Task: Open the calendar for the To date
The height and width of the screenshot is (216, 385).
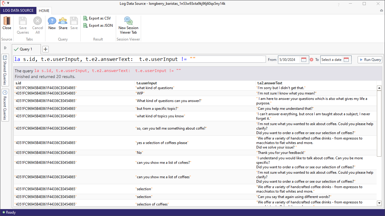Action: [346, 59]
